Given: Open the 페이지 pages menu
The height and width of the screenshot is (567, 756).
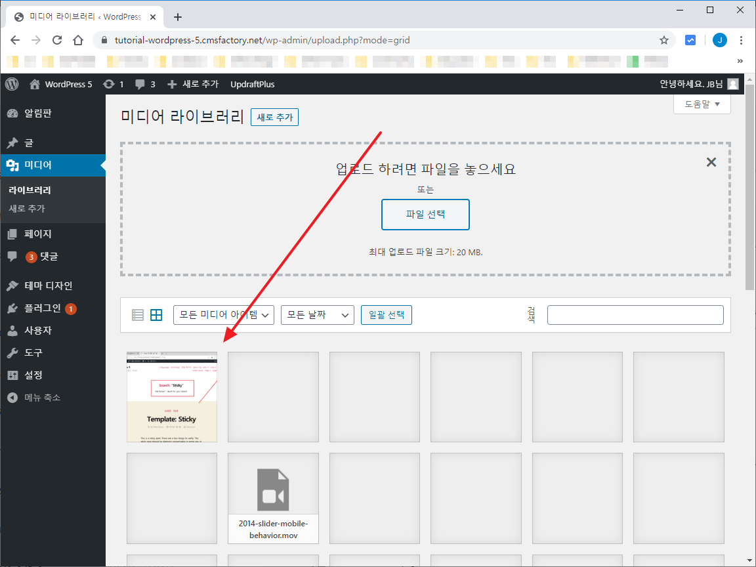Looking at the screenshot, I should pos(52,234).
